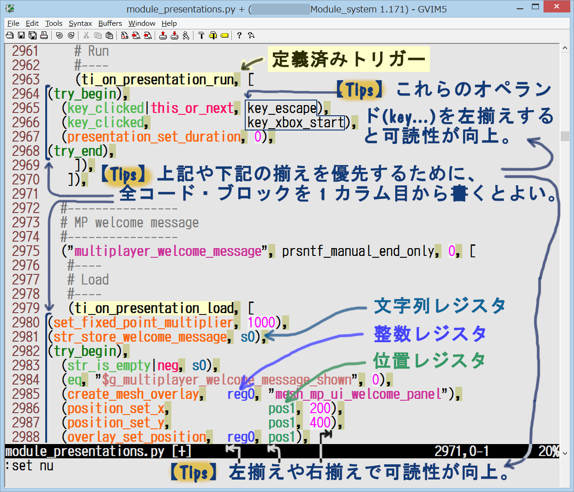Paste from clipboard using the toolbar icon

click(109, 36)
